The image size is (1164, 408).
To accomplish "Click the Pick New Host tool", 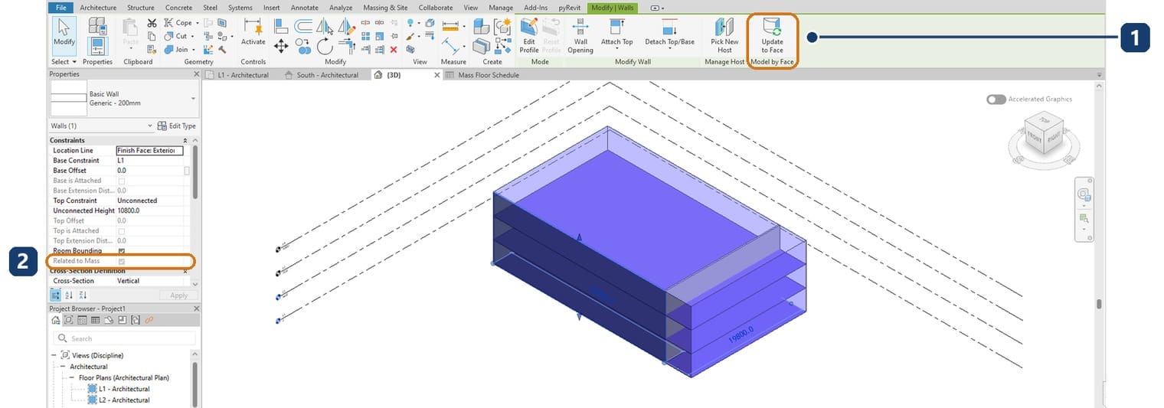I will coord(724,36).
